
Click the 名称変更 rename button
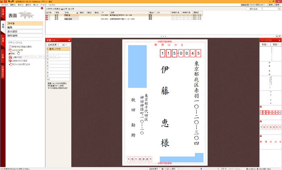pos(53,45)
